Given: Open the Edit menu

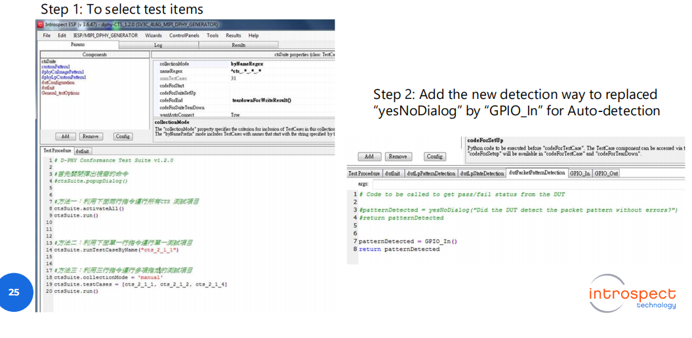Looking at the screenshot, I should (62, 35).
